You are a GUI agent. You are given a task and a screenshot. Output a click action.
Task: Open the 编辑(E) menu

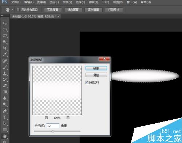click(x=29, y=2)
